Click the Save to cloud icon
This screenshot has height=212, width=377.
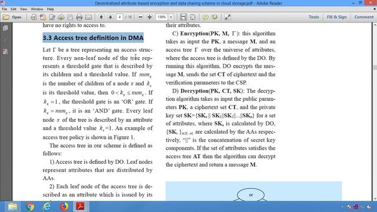click(61, 17)
